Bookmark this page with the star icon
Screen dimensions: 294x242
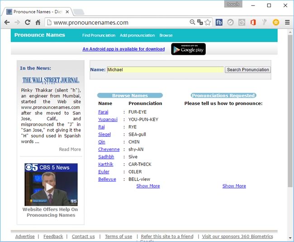point(208,22)
